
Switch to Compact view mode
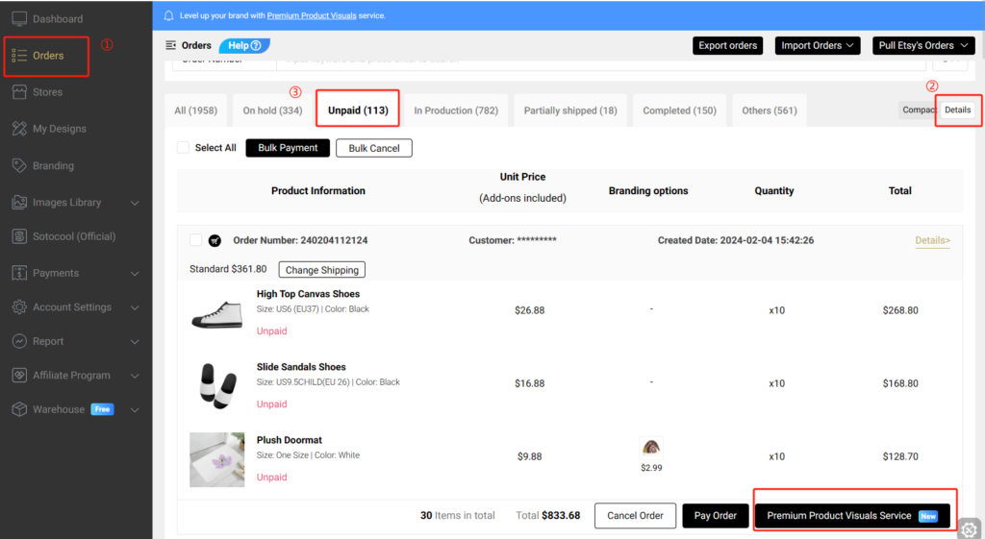(919, 110)
